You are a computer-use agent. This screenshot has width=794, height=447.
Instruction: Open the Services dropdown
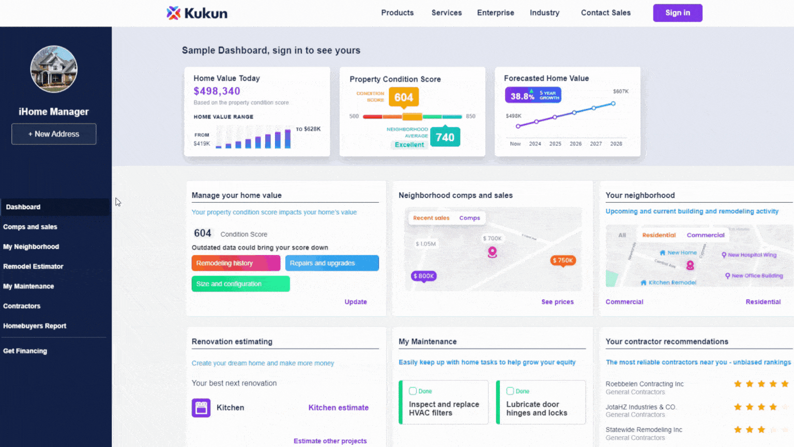446,13
